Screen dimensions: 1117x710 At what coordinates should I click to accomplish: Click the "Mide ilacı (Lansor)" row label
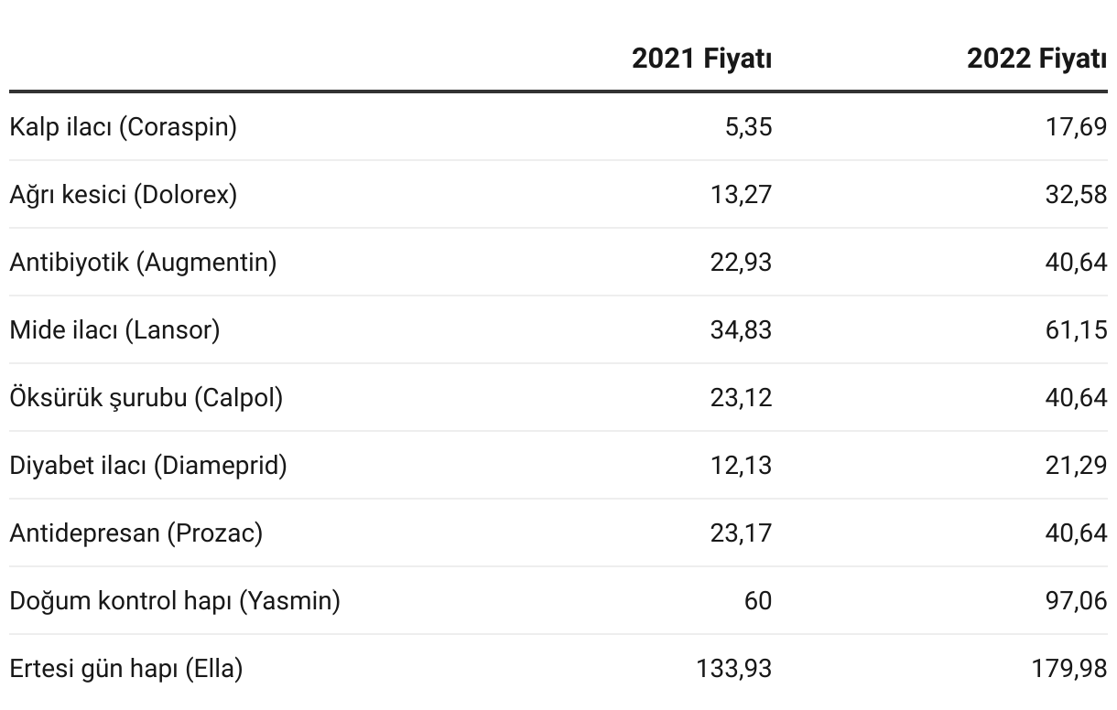114,330
